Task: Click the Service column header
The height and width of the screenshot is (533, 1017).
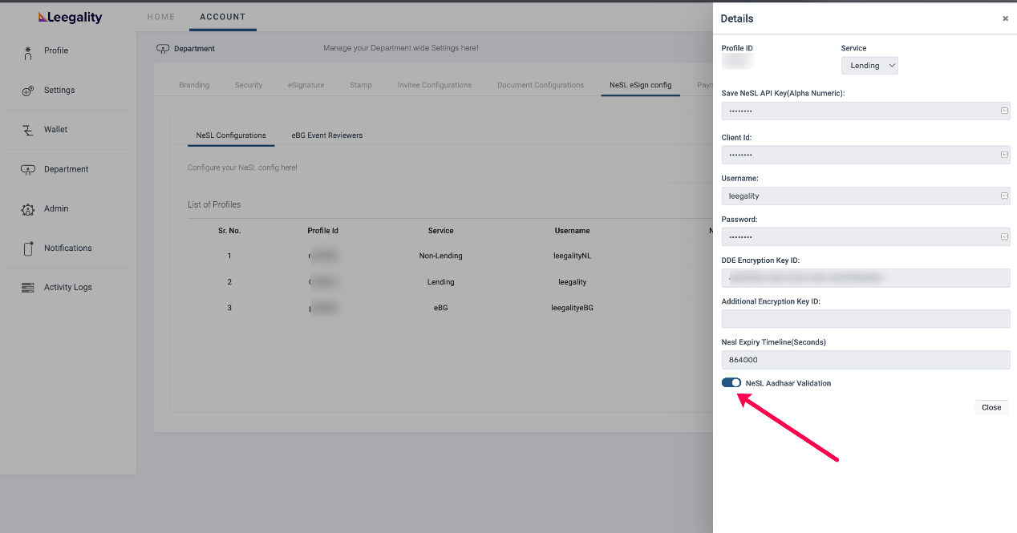Action: pyautogui.click(x=441, y=231)
